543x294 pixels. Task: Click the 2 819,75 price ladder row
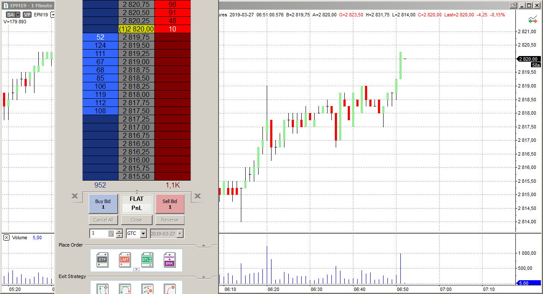(136, 38)
